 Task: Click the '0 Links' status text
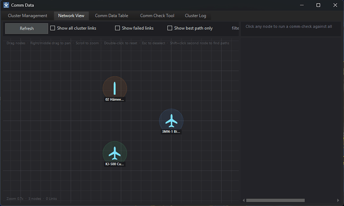(x=51, y=199)
